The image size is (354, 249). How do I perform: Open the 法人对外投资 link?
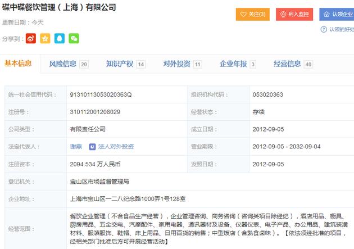click(x=116, y=147)
